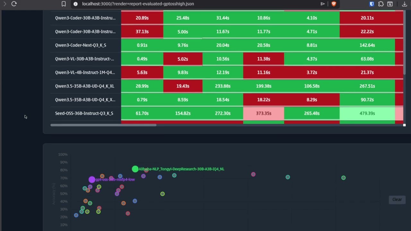Click the red 20.11s cell
Viewport: 411px width, 231px height.
click(367, 18)
